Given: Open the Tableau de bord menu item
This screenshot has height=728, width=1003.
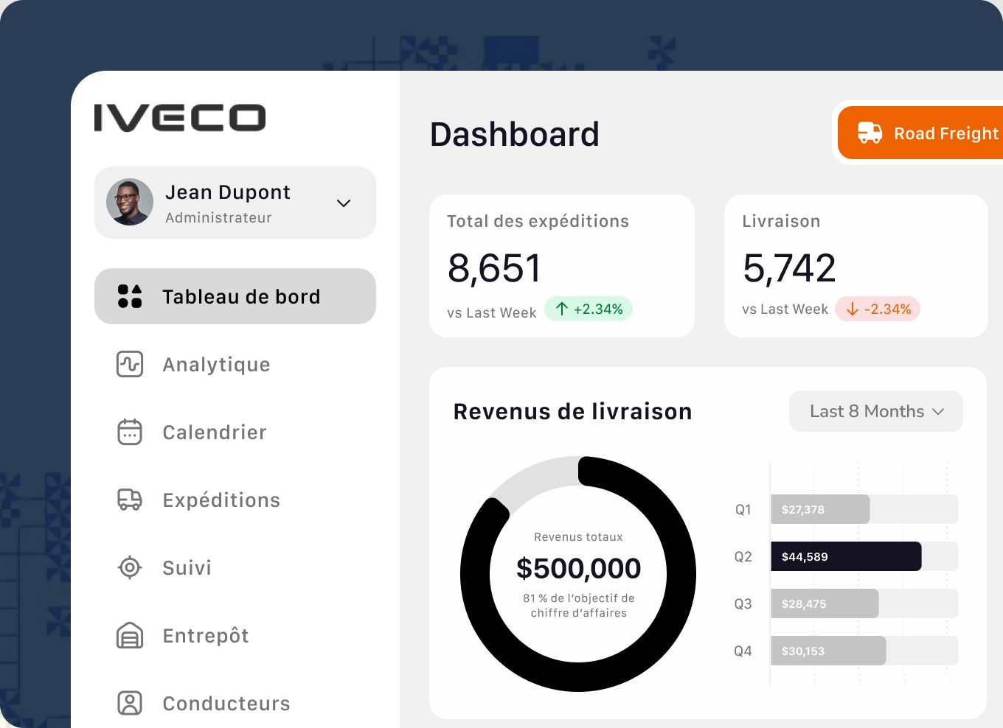Looking at the screenshot, I should (235, 296).
